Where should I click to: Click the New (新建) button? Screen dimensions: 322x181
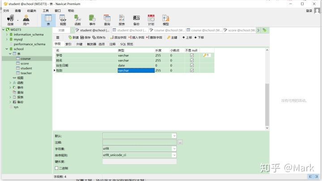coord(73,38)
